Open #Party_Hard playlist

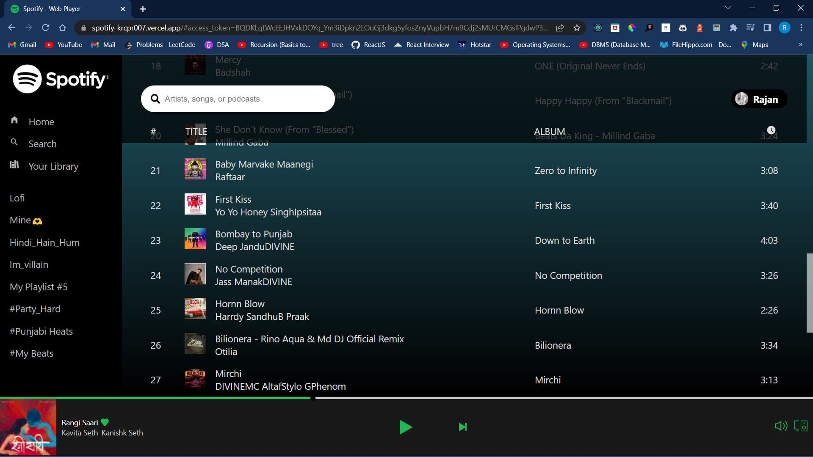[35, 309]
